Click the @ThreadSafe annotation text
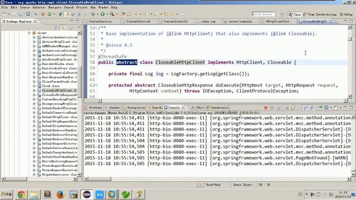The width and height of the screenshot is (356, 200). tap(112, 57)
